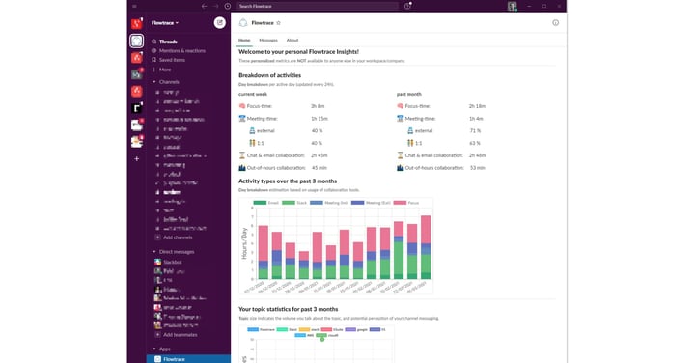Select Flowtrace app in sidebar
Image resolution: width=695 pixels, height=363 pixels.
pos(188,359)
